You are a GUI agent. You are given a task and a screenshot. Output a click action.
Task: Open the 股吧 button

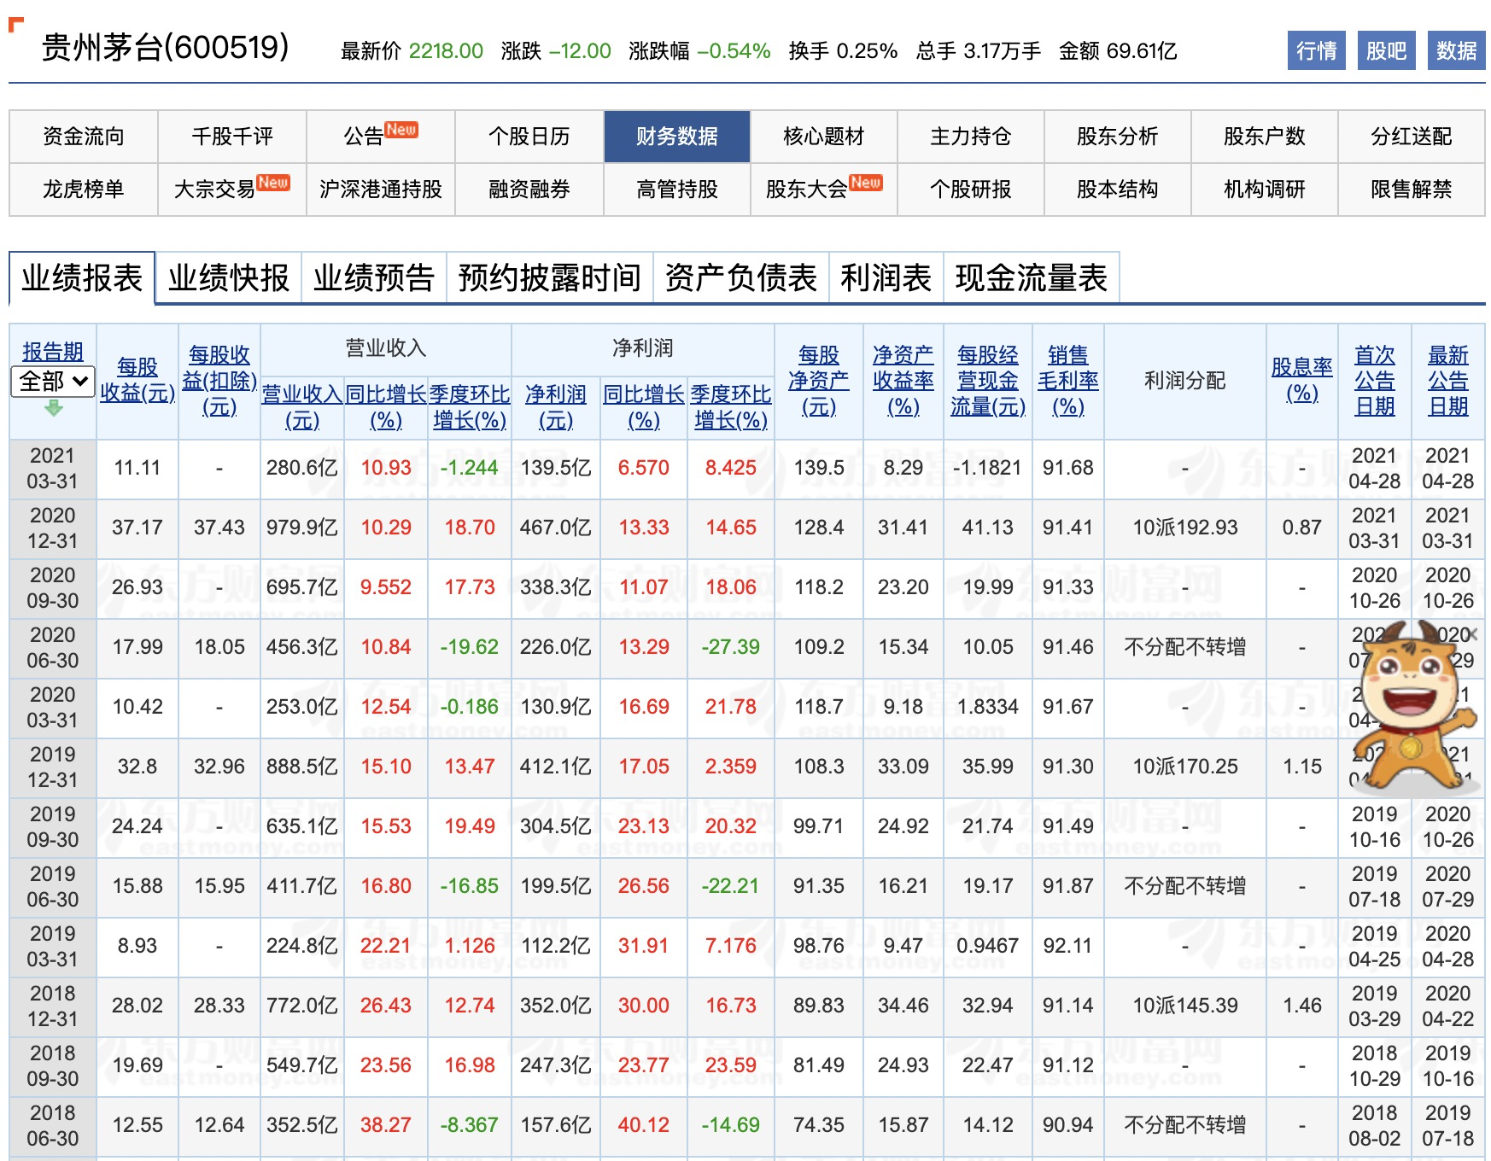click(x=1386, y=50)
